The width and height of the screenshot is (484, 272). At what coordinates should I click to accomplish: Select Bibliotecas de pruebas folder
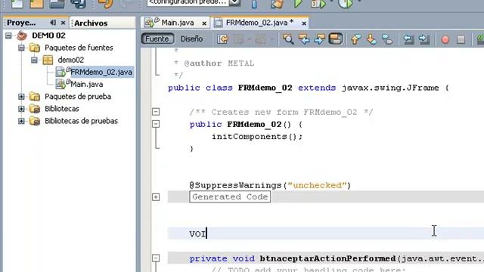81,121
